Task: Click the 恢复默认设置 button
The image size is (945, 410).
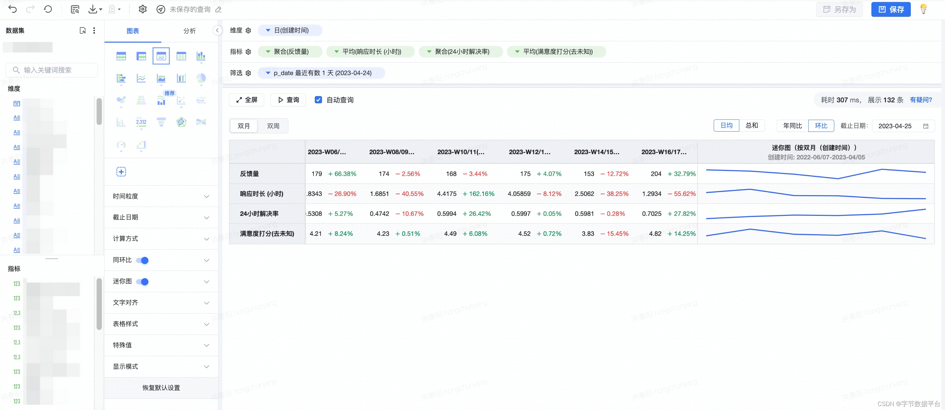Action: 161,388
